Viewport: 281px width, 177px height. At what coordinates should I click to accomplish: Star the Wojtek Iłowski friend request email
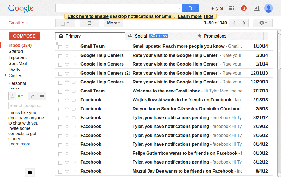tap(67, 100)
